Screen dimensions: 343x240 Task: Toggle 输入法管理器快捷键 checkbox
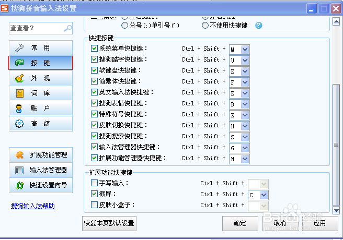coord(94,147)
